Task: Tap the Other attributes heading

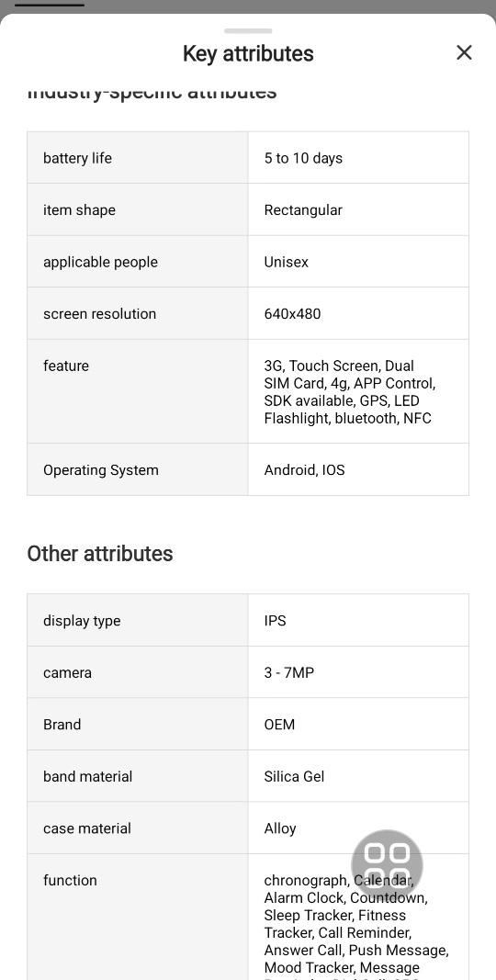Action: click(x=100, y=554)
